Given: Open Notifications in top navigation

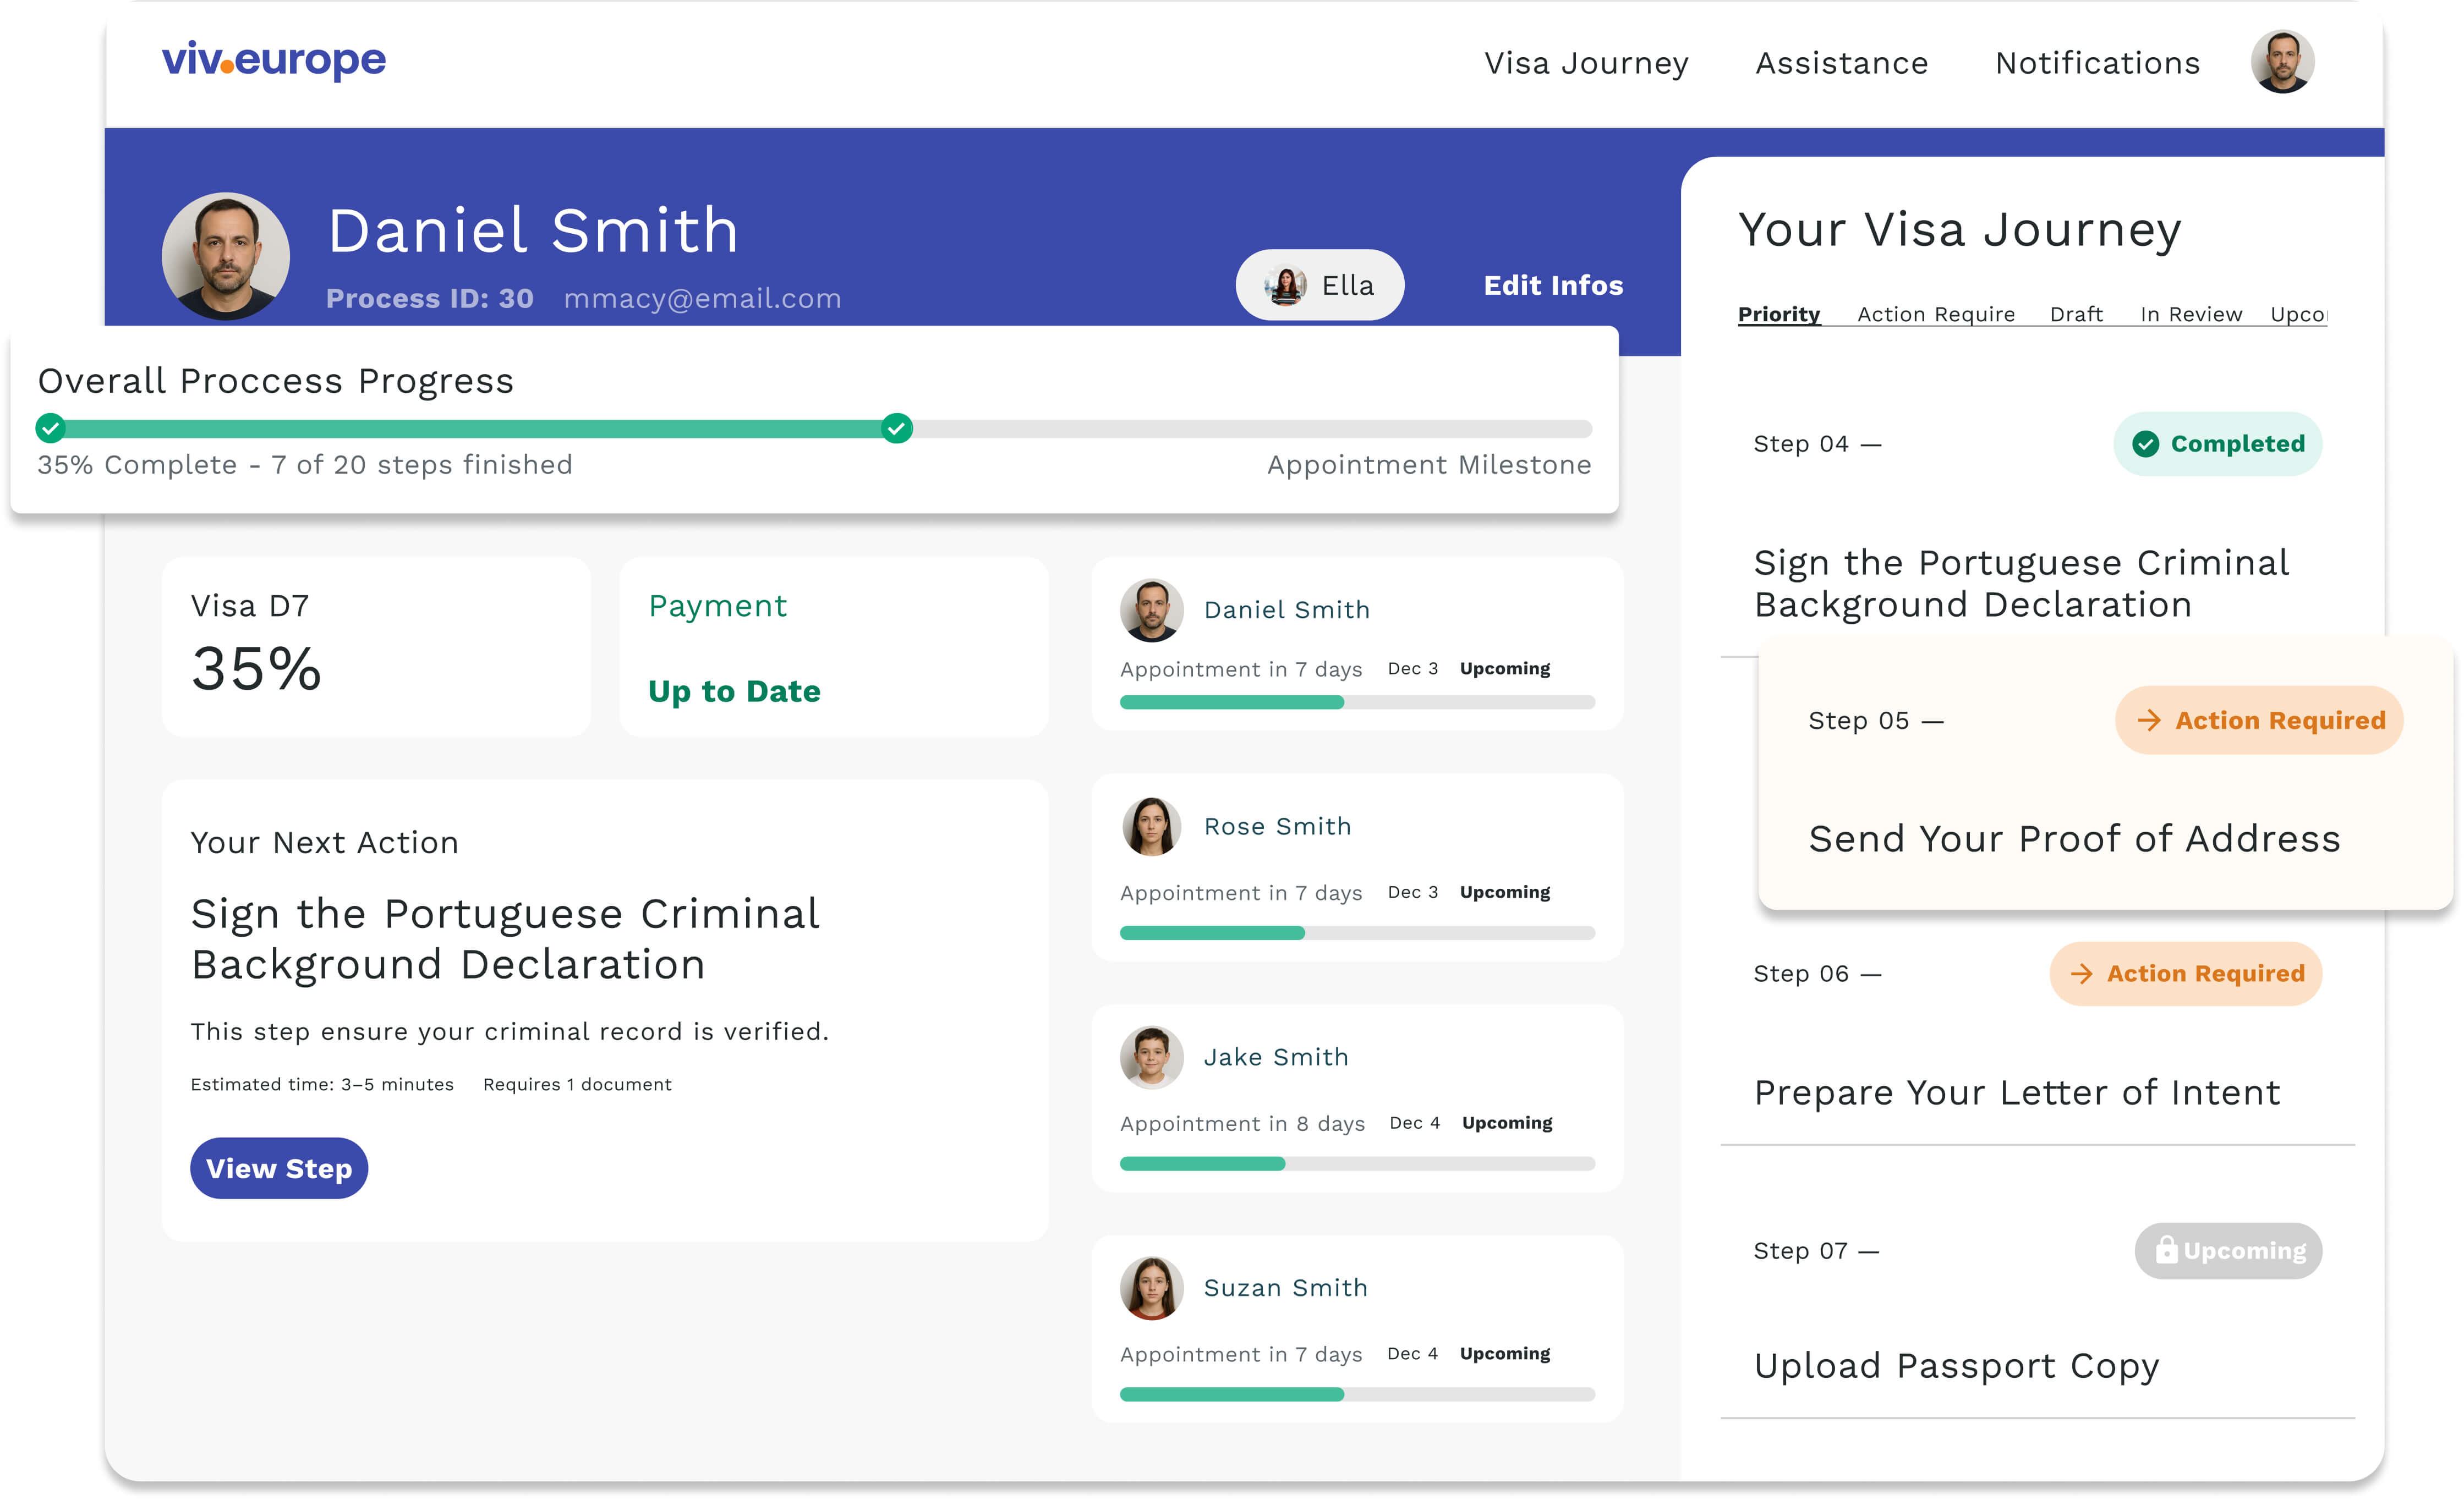Looking at the screenshot, I should pos(2097,63).
